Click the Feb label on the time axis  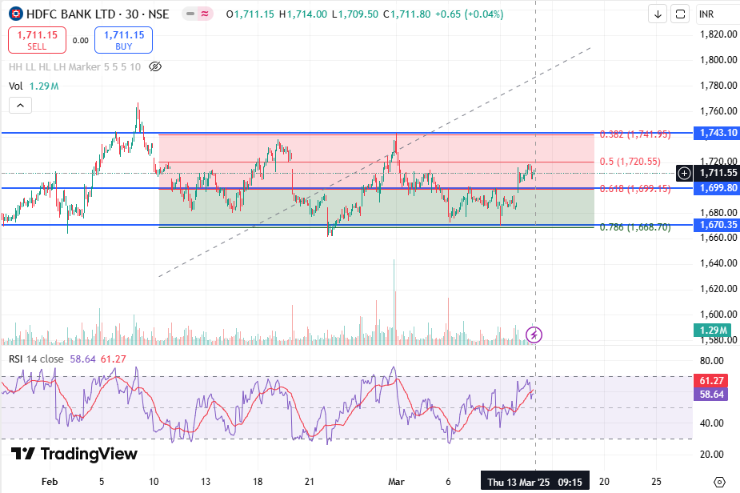(x=50, y=482)
